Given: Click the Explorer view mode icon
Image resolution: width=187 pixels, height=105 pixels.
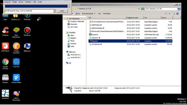Looking at the screenshot, I should point(166,14).
